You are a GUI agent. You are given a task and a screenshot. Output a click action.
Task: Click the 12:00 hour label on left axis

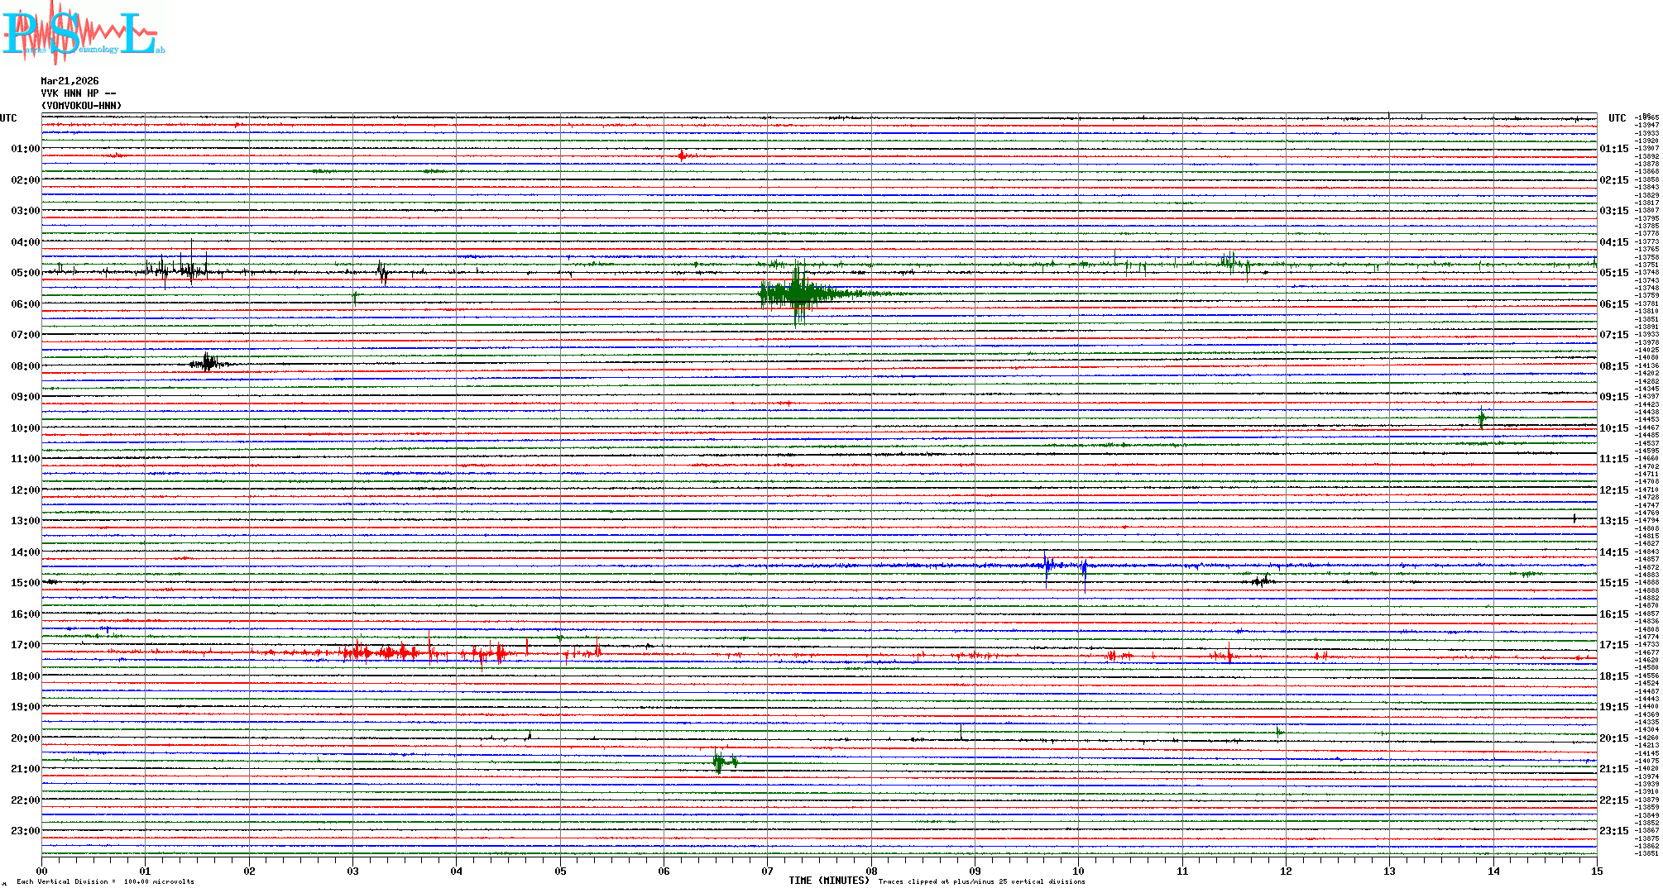[x=25, y=490]
